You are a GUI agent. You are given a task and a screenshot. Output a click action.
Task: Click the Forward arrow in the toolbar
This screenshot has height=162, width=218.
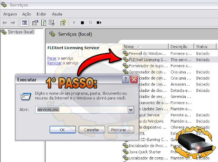coord(13,23)
